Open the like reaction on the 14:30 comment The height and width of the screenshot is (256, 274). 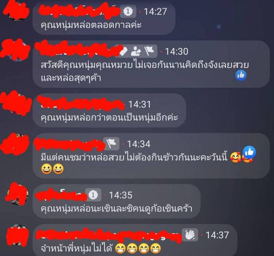241,75
